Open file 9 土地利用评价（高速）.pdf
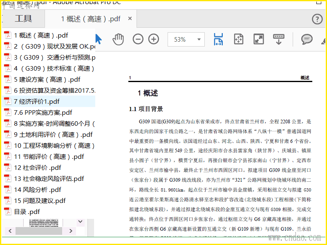 [x=53, y=135]
